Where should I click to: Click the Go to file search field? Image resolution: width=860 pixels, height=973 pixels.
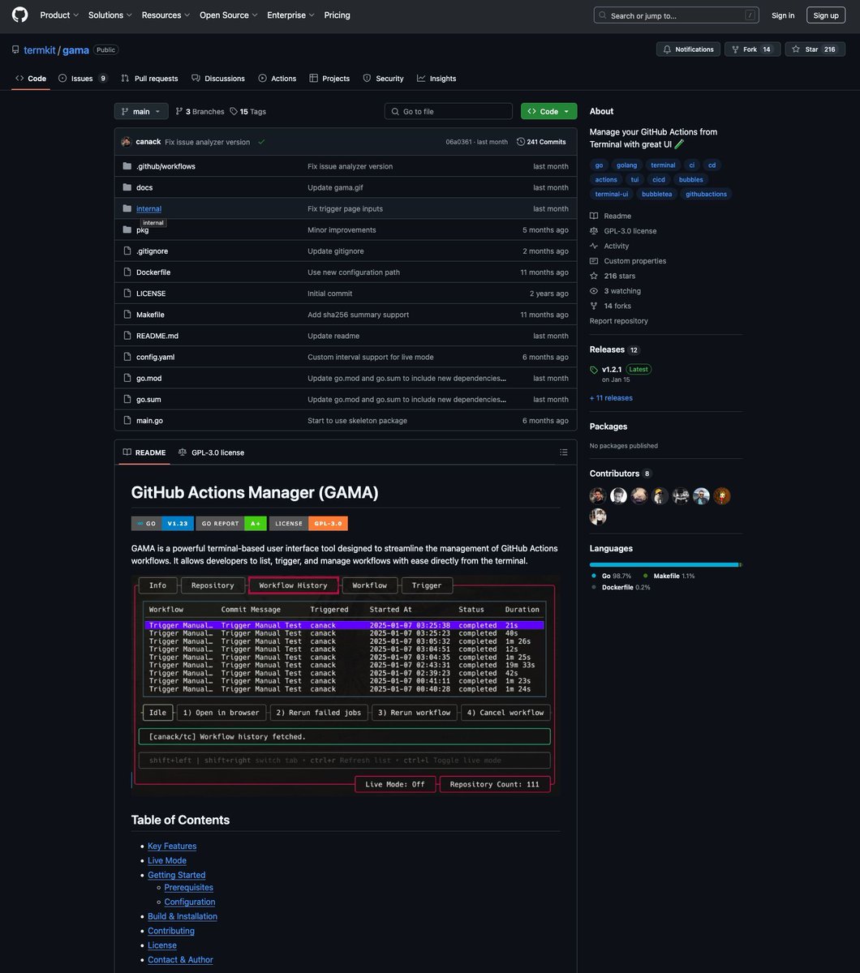point(449,111)
